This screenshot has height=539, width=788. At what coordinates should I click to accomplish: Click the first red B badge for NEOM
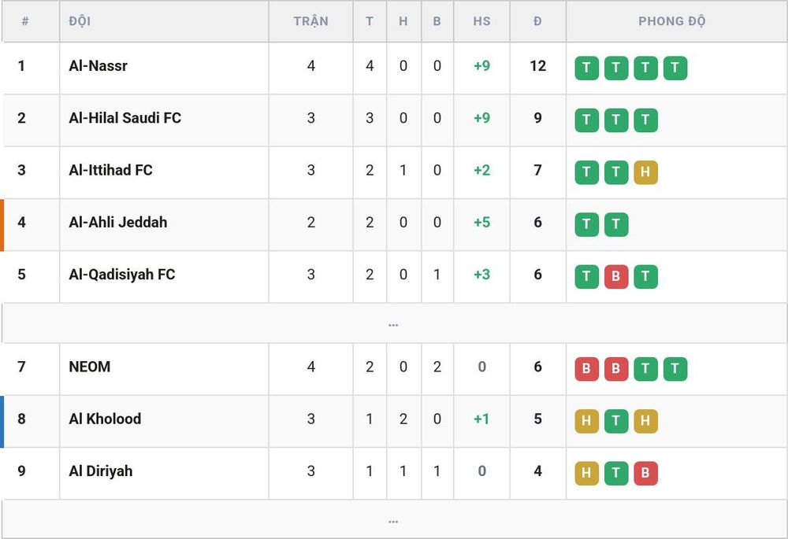click(x=586, y=369)
